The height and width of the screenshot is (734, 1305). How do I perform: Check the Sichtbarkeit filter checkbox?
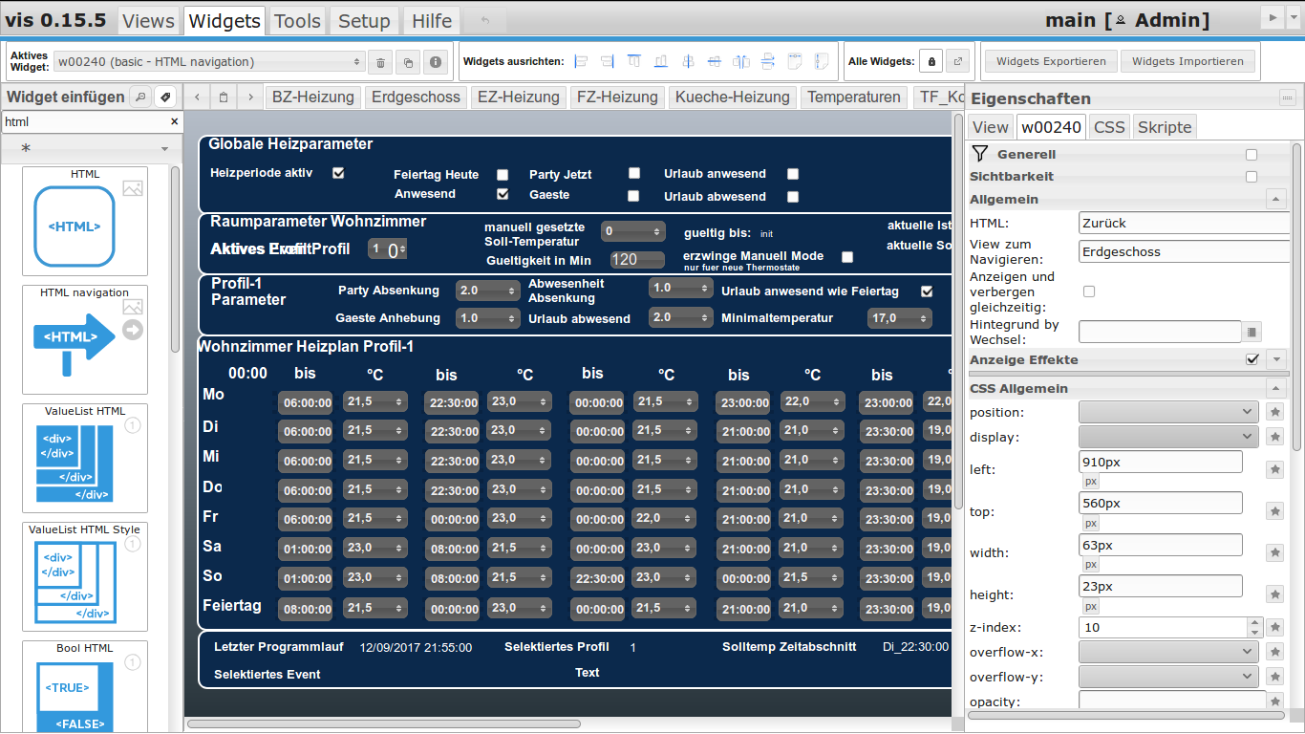(x=1252, y=177)
